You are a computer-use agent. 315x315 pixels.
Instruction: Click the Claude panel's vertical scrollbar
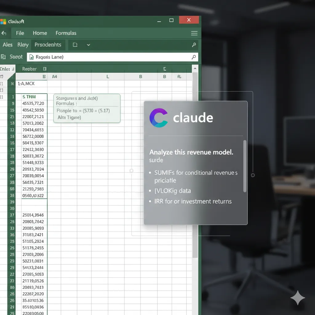(245, 166)
